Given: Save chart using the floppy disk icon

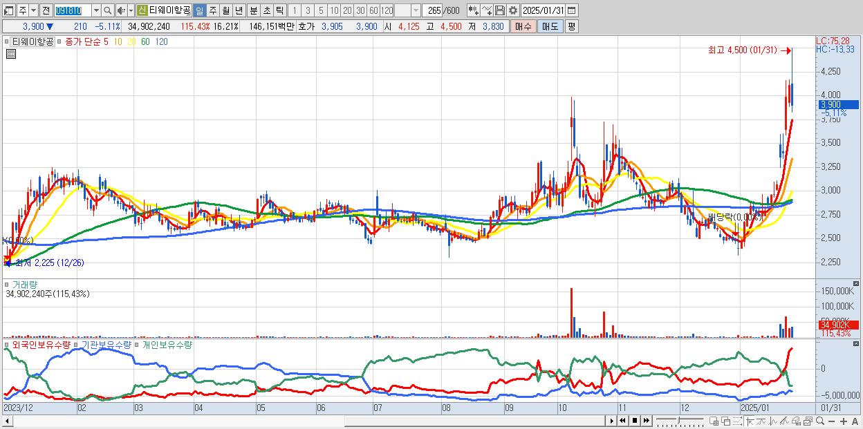Looking at the screenshot, I should (x=499, y=10).
